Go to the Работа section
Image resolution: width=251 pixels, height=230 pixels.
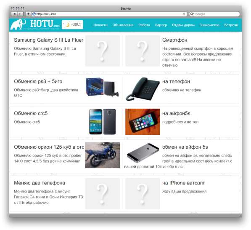[144, 25]
